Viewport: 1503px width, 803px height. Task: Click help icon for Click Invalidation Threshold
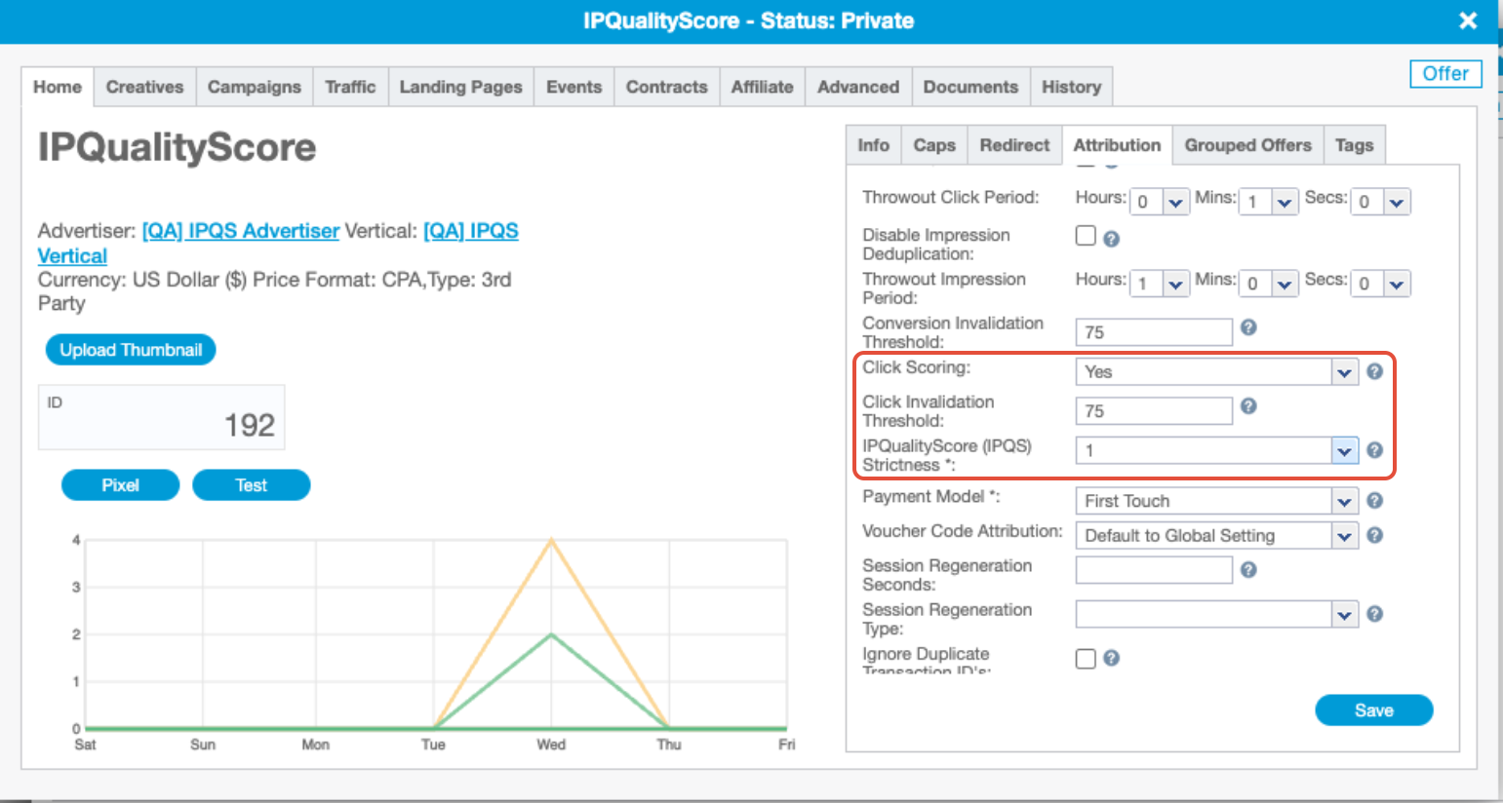click(x=1248, y=406)
